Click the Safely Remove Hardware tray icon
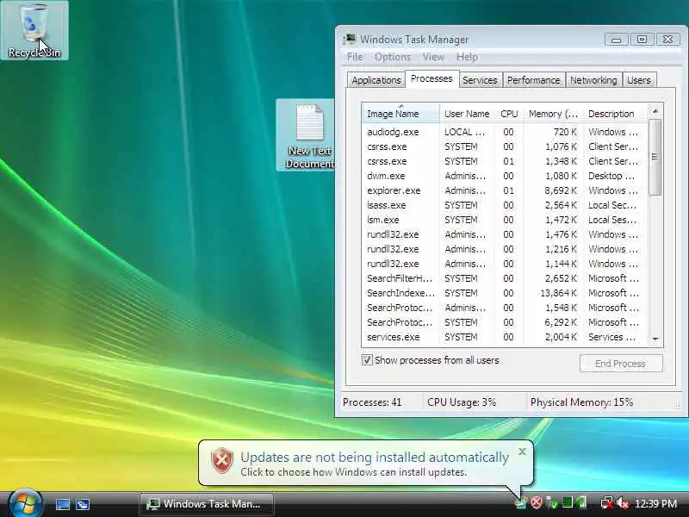Image resolution: width=689 pixels, height=517 pixels. (x=552, y=502)
